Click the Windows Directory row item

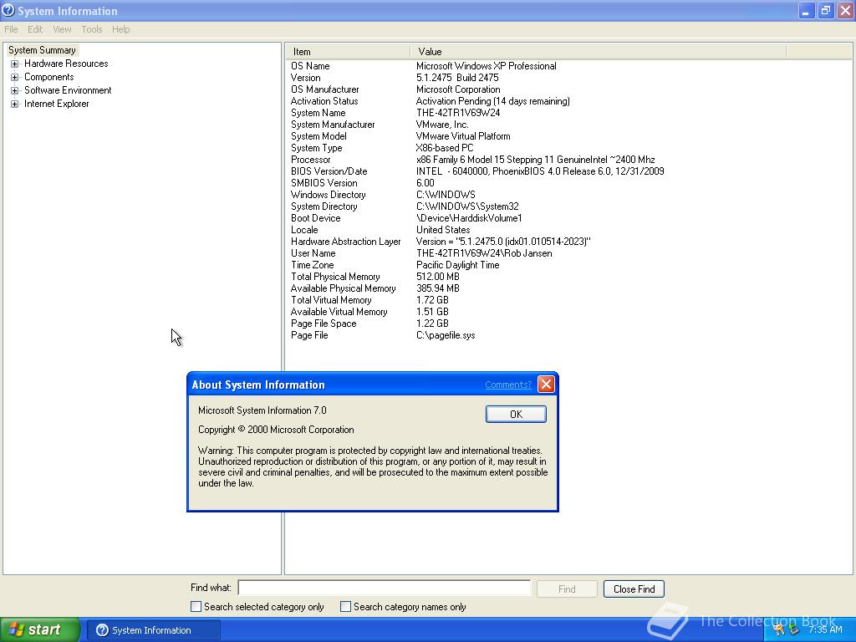[328, 195]
